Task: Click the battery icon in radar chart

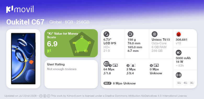Action: pos(74,43)
